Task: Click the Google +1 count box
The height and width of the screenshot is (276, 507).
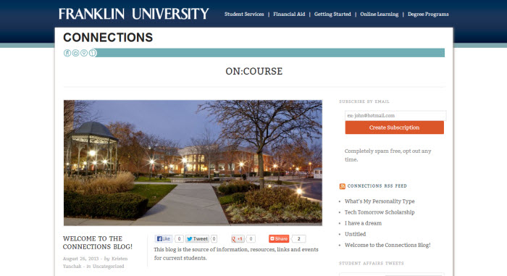Action: coord(251,239)
